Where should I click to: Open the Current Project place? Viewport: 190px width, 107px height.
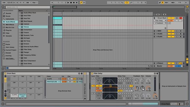(x=11, y=50)
